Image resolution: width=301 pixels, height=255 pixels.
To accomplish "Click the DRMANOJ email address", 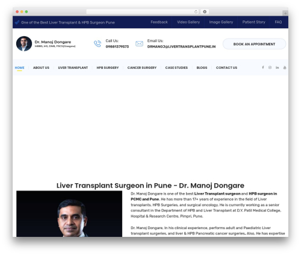I will coord(181,46).
